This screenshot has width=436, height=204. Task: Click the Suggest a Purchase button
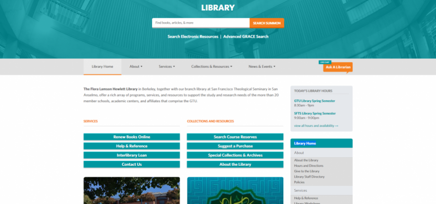click(235, 146)
